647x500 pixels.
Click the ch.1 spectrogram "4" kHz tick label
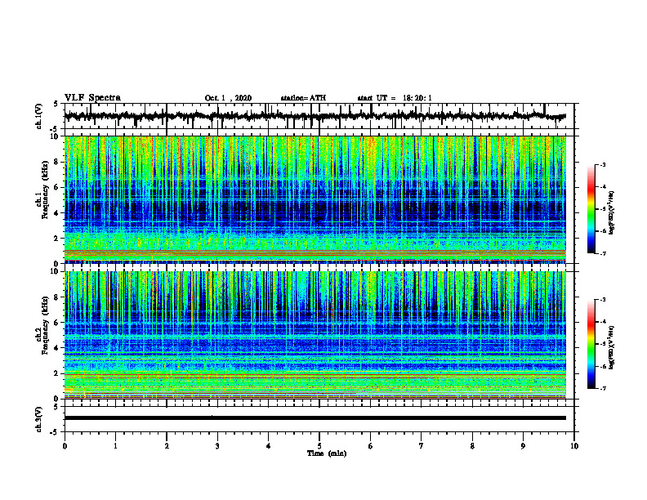[x=57, y=213]
